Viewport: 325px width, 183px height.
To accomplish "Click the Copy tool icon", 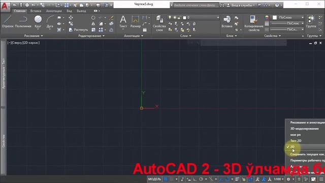I will 71,24.
